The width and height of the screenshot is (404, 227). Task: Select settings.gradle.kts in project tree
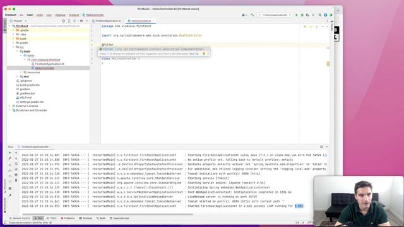pos(32,102)
